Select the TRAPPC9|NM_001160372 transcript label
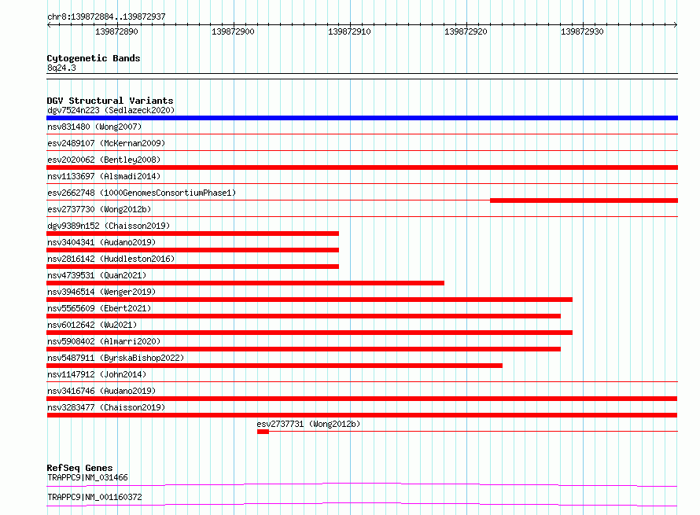 click(x=94, y=497)
